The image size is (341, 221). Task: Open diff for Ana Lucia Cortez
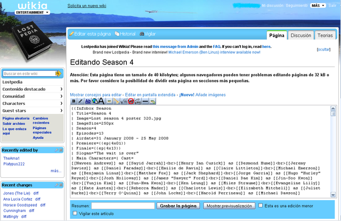[x=38, y=199]
